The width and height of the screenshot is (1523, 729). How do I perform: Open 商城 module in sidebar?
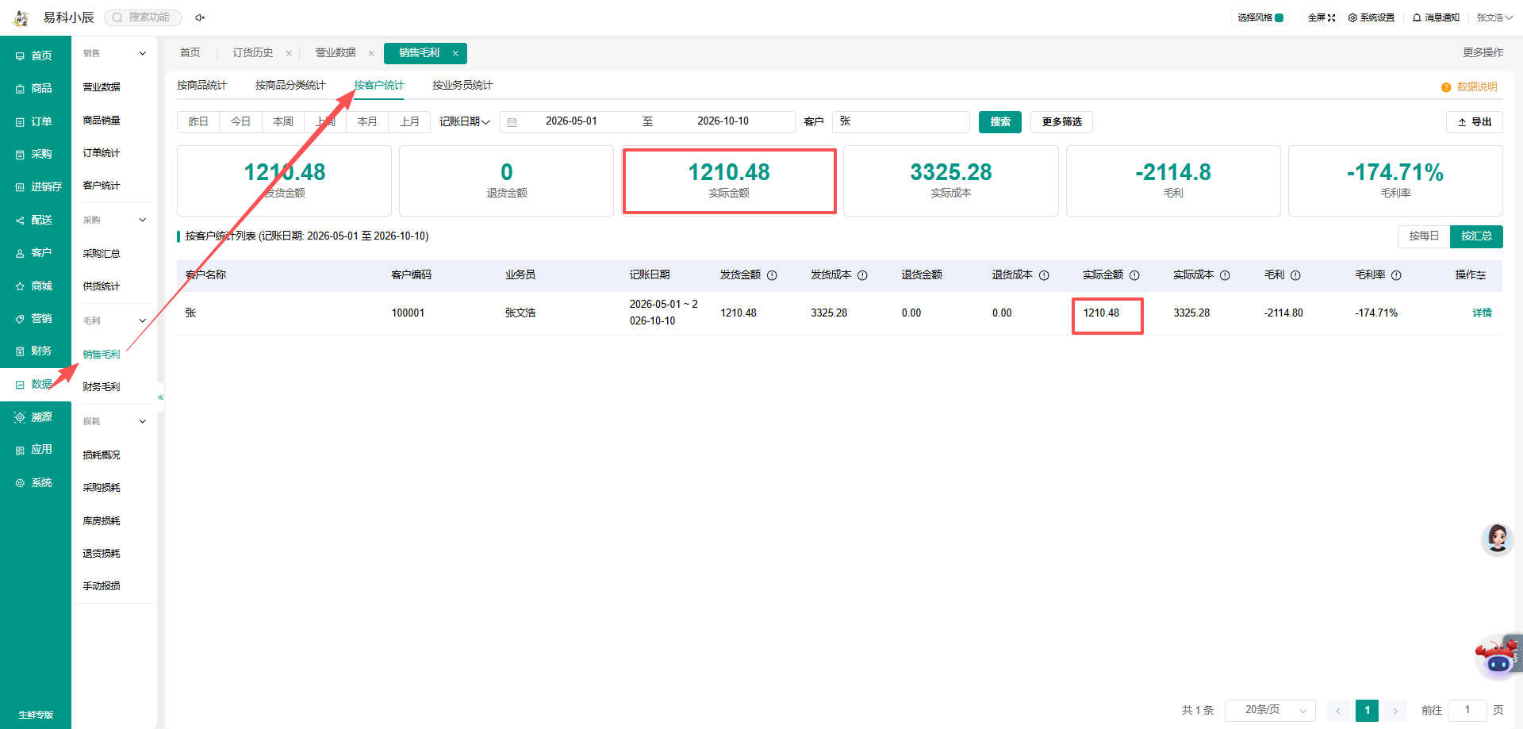pyautogui.click(x=35, y=286)
